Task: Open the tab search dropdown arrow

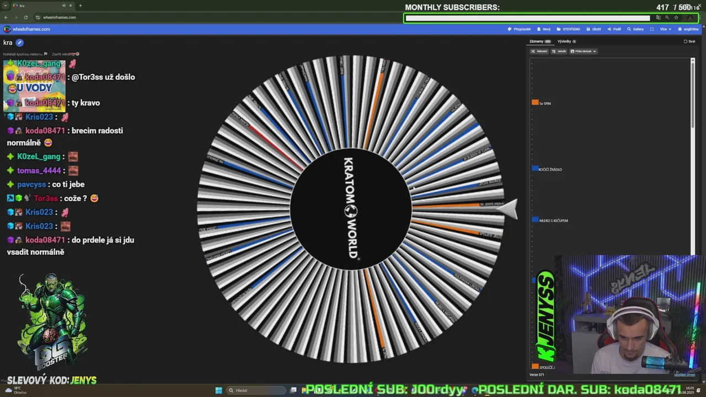Action: tap(6, 6)
